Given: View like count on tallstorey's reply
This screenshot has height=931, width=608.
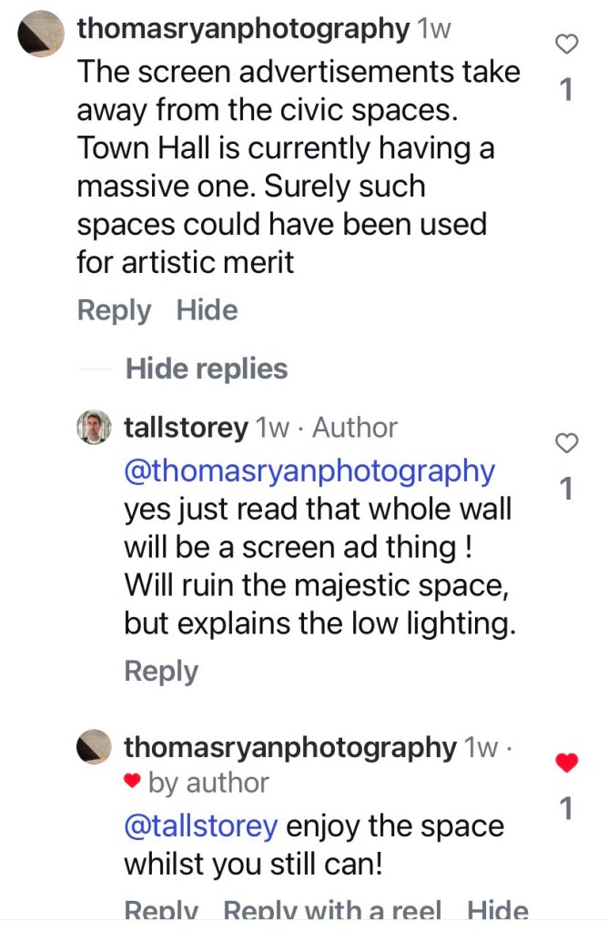Looking at the screenshot, I should 566,490.
